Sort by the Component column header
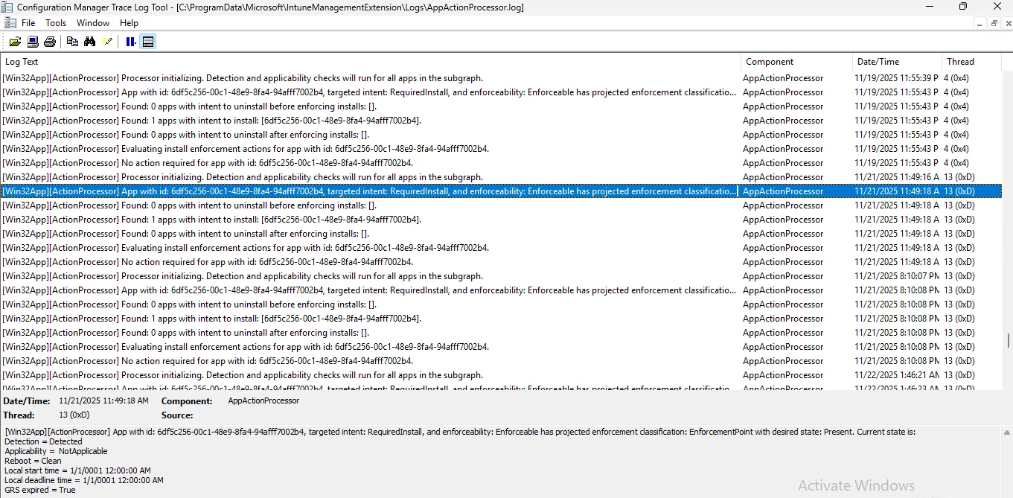This screenshot has width=1013, height=498. click(796, 62)
